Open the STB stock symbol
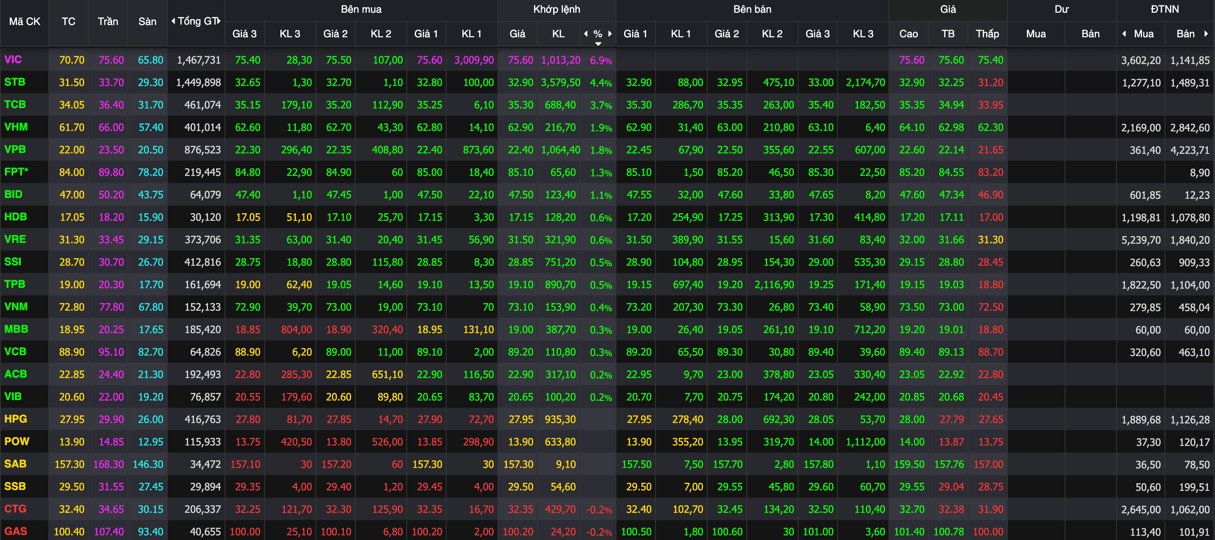1215x540 pixels. click(14, 82)
